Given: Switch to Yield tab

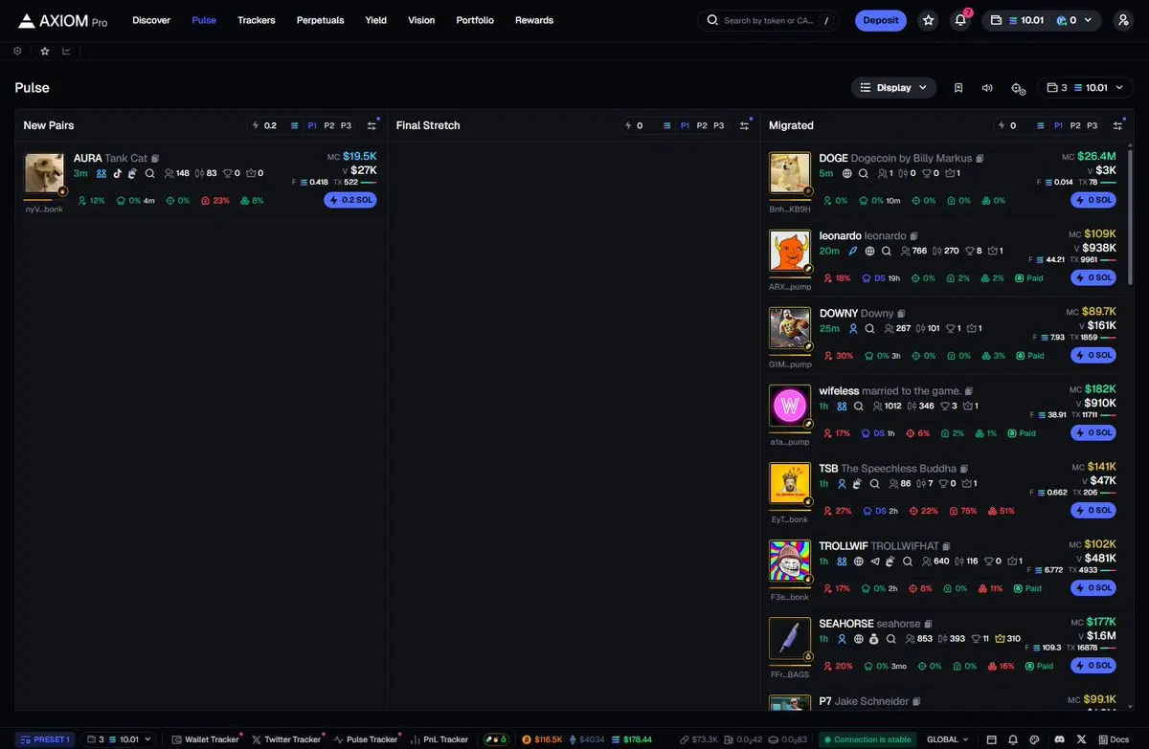Looking at the screenshot, I should pos(376,20).
